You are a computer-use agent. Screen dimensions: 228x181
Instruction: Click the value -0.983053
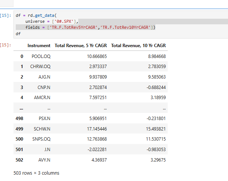156,150
